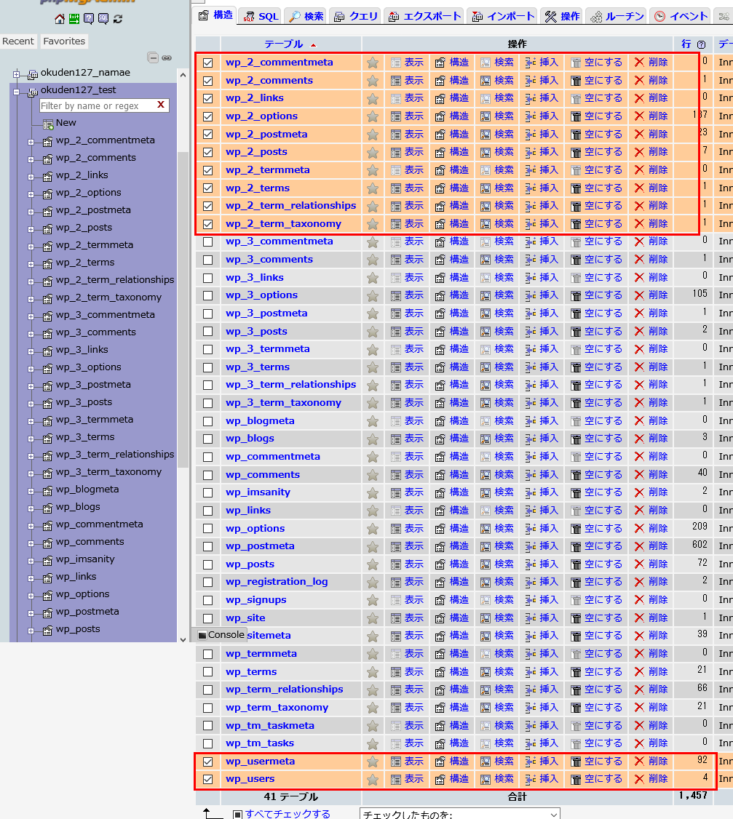
Task: Click the wp_postmeta table name link
Action: [x=260, y=546]
